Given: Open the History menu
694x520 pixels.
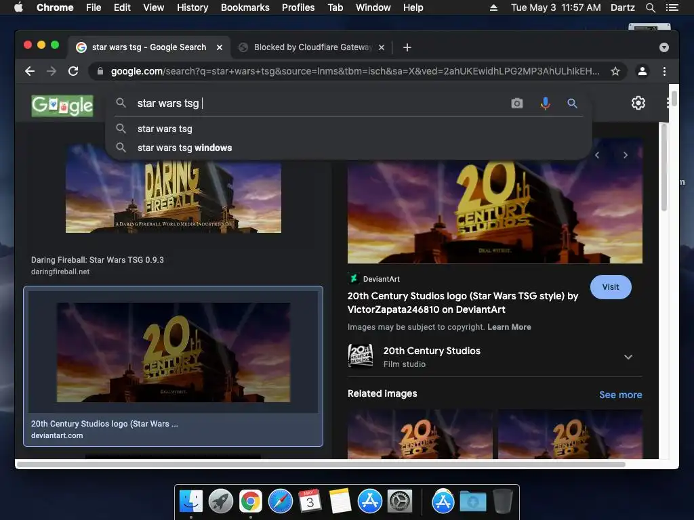Looking at the screenshot, I should coord(192,7).
